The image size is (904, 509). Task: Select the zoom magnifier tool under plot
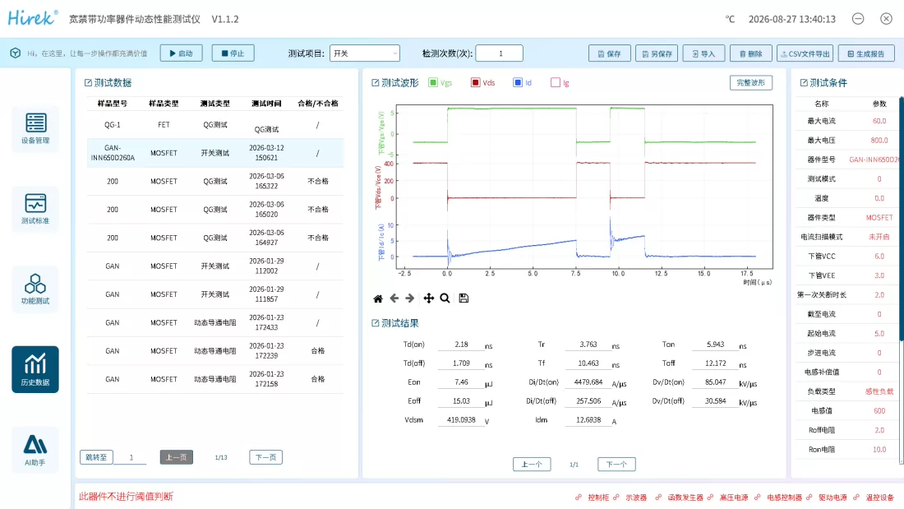pyautogui.click(x=445, y=298)
